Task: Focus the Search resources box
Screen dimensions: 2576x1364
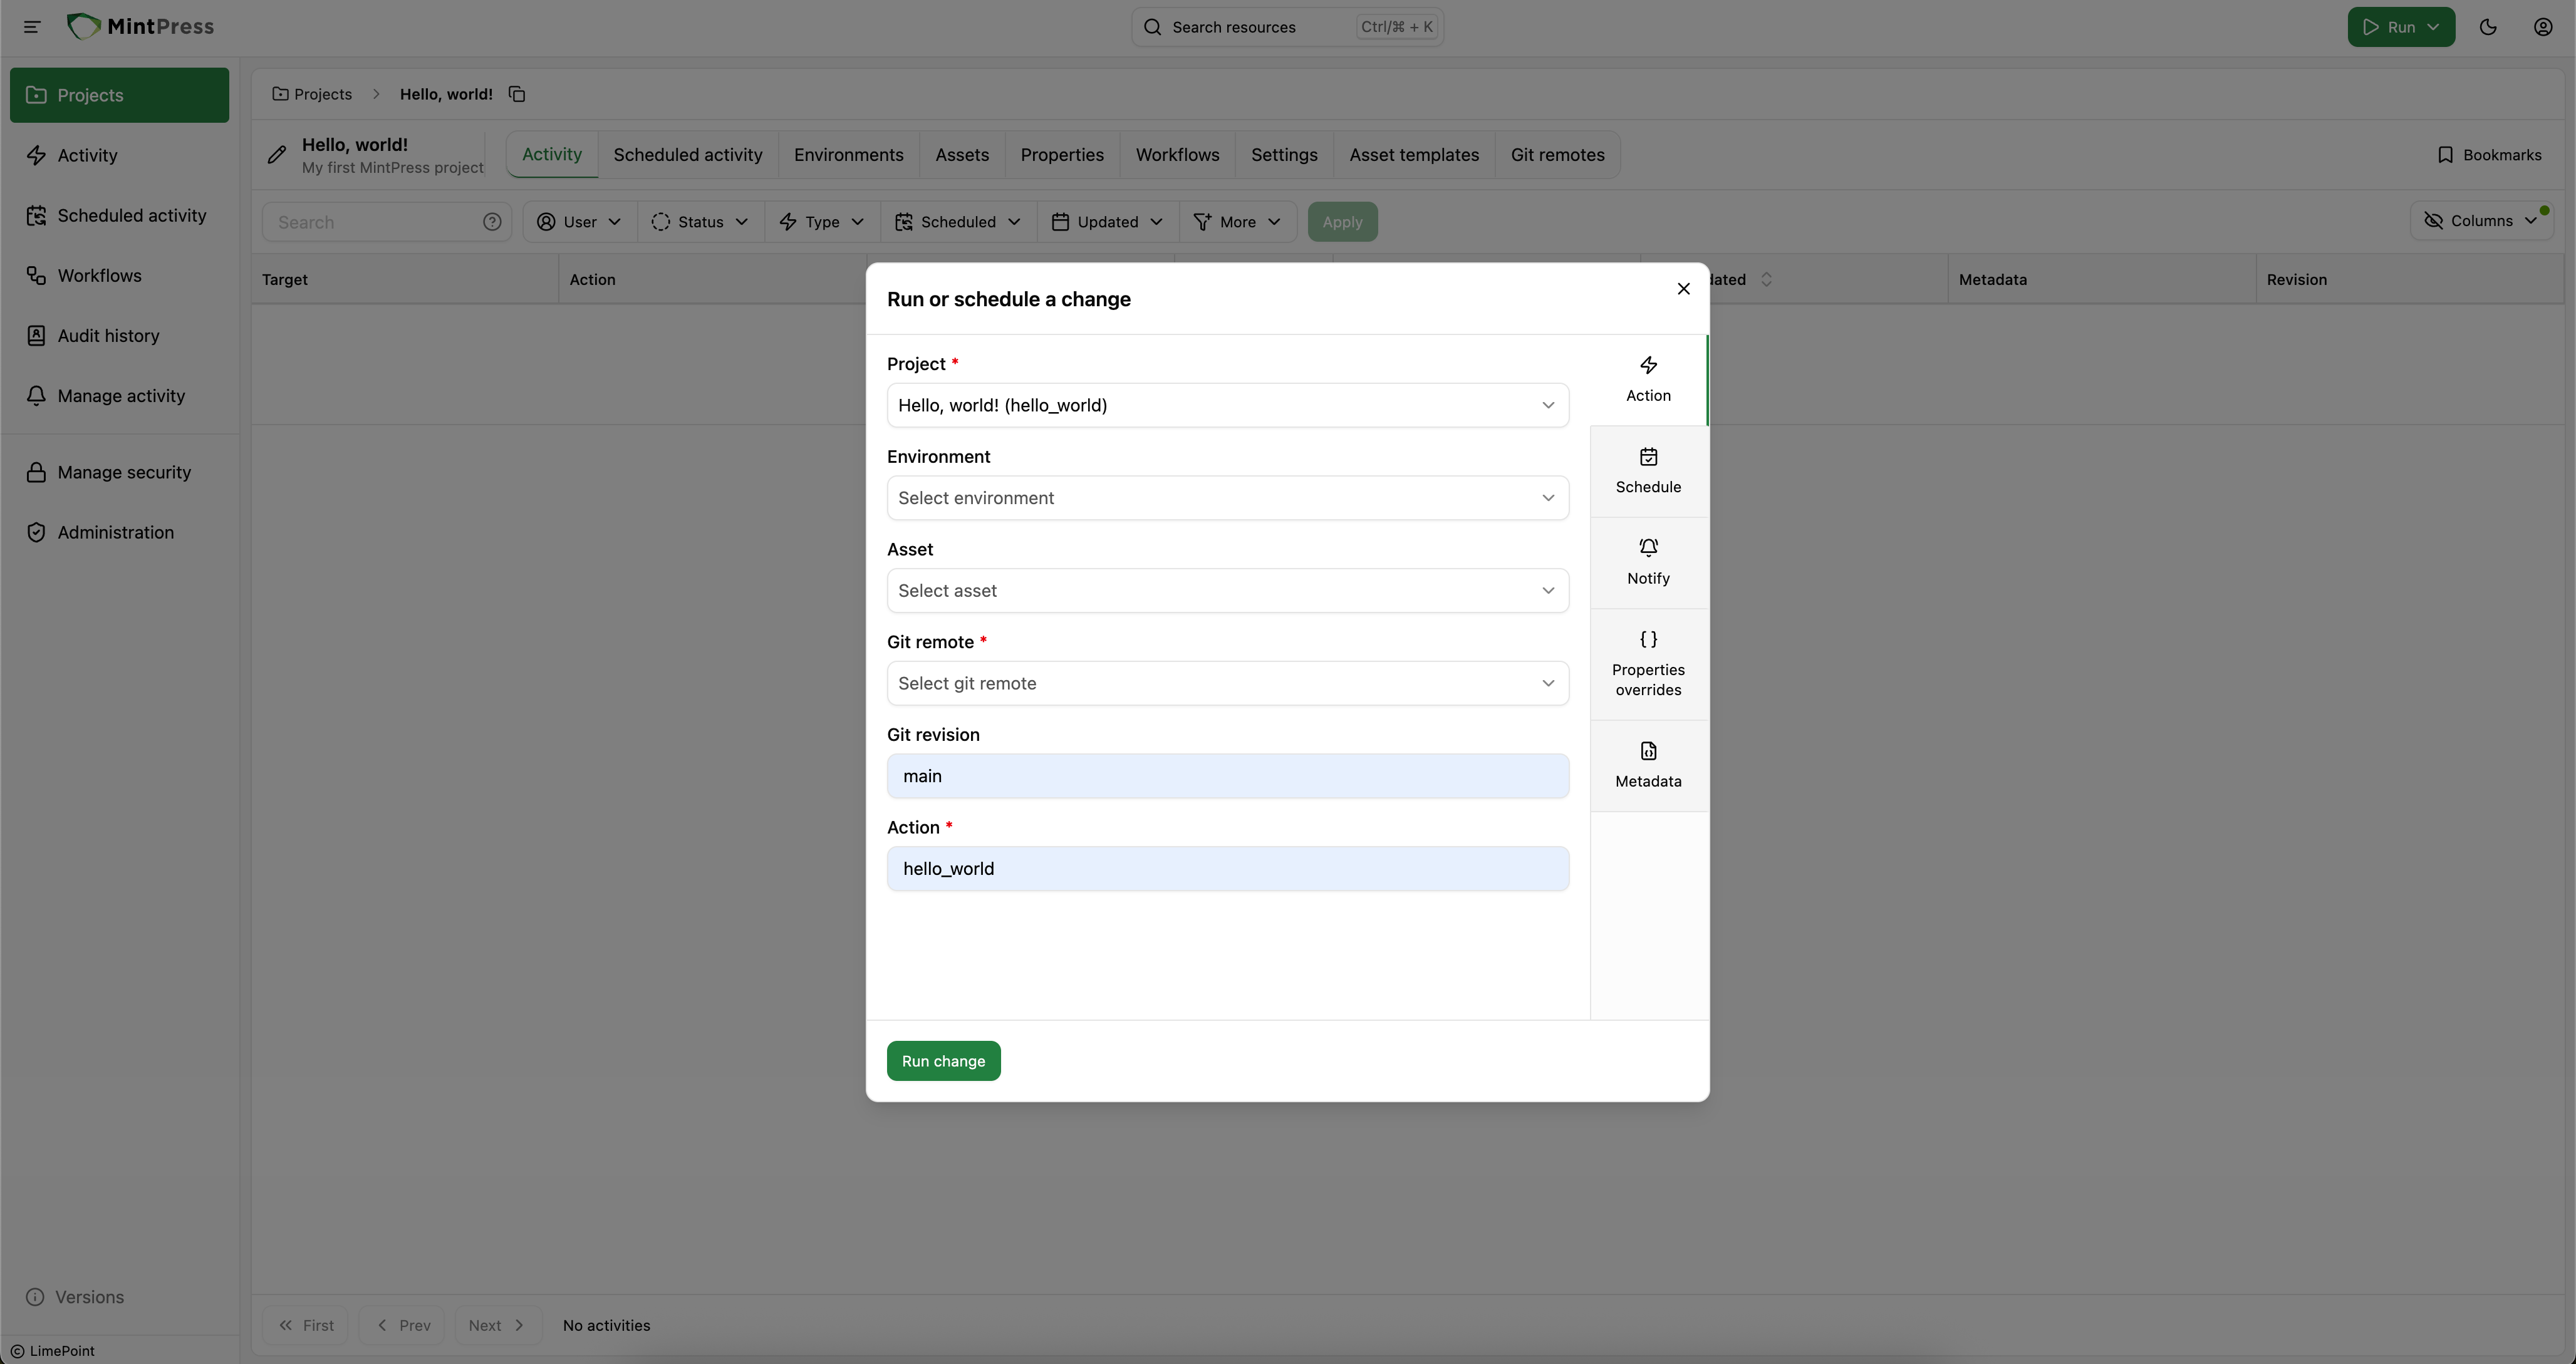Action: [x=1287, y=27]
